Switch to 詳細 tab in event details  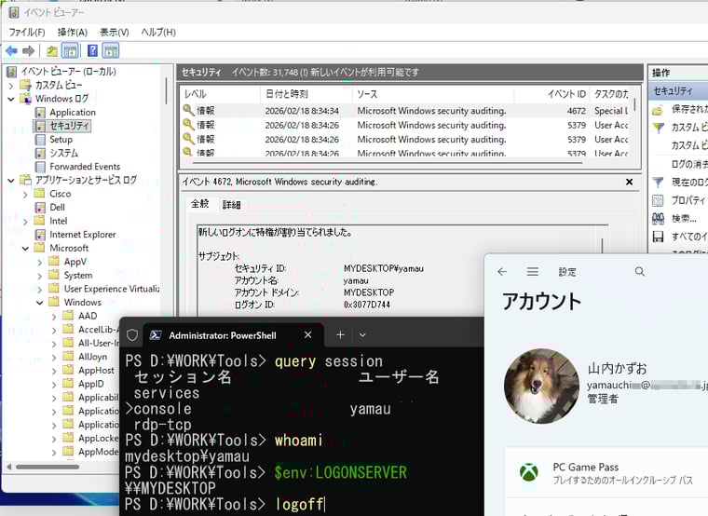click(x=231, y=205)
